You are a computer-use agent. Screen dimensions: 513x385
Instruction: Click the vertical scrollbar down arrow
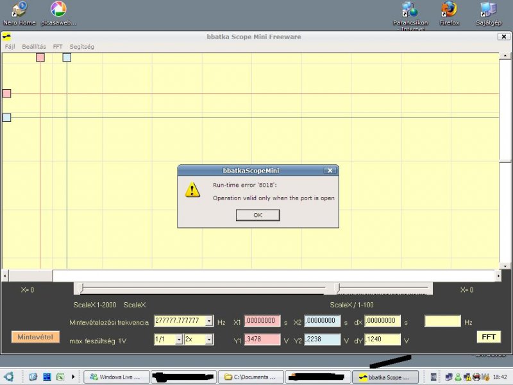(x=505, y=266)
